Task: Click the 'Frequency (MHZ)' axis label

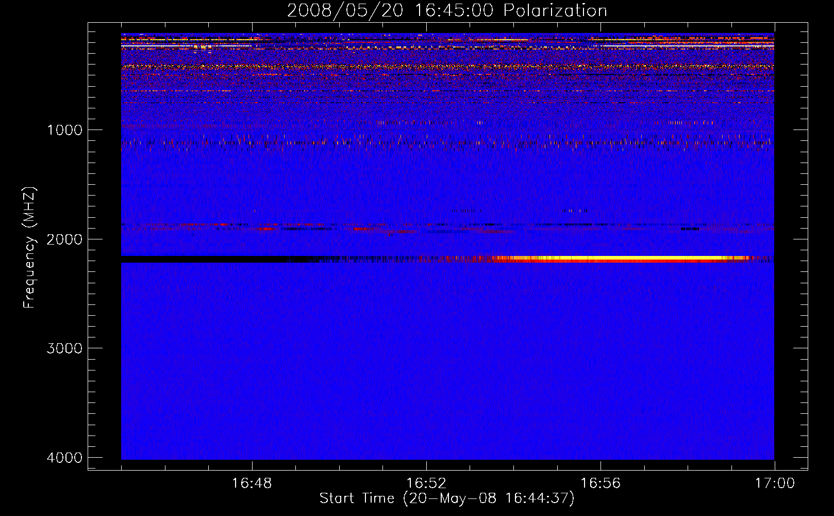Action: pos(29,248)
